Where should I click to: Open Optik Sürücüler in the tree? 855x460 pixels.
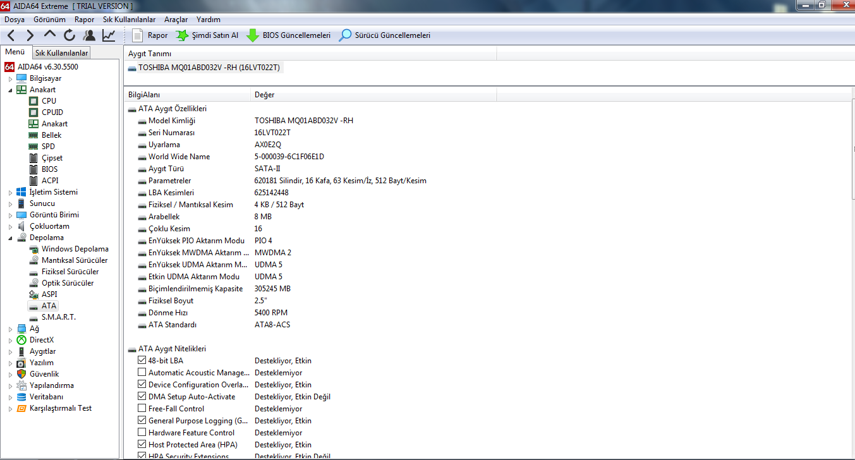(68, 283)
